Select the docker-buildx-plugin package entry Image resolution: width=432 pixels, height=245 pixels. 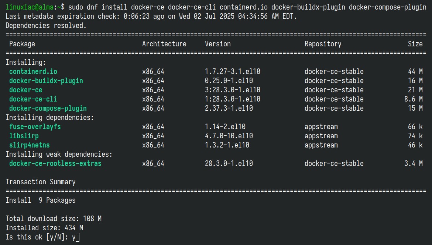(x=46, y=81)
